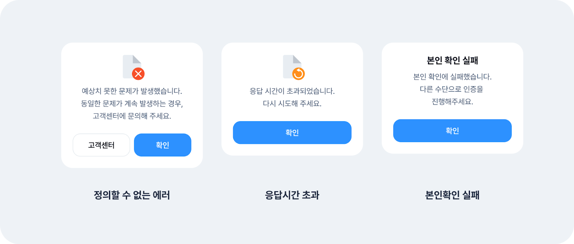Click the red X error badge
Screen dimensions: 574x244
point(138,74)
